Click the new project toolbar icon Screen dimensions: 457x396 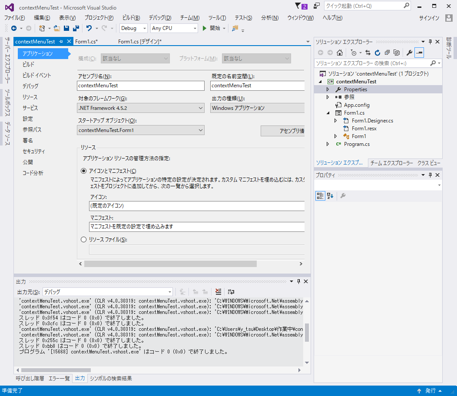[42, 28]
